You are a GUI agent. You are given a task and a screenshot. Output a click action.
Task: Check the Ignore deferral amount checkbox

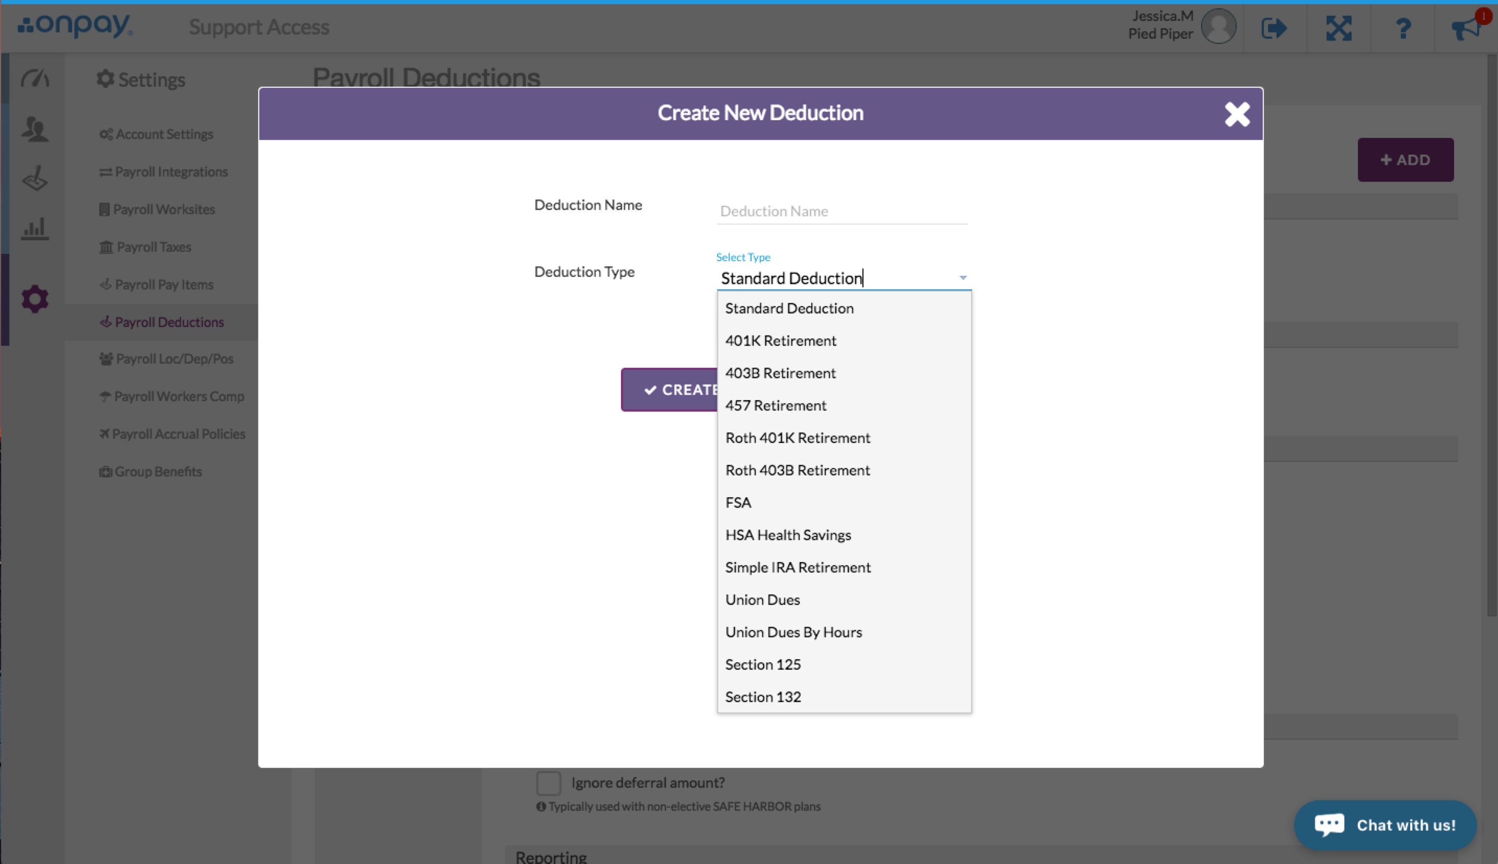(548, 783)
